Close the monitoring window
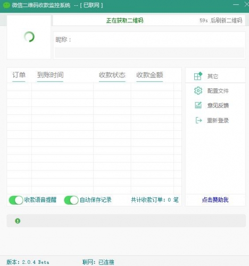Viewport: 249px width, 266px height. click(x=247, y=4)
